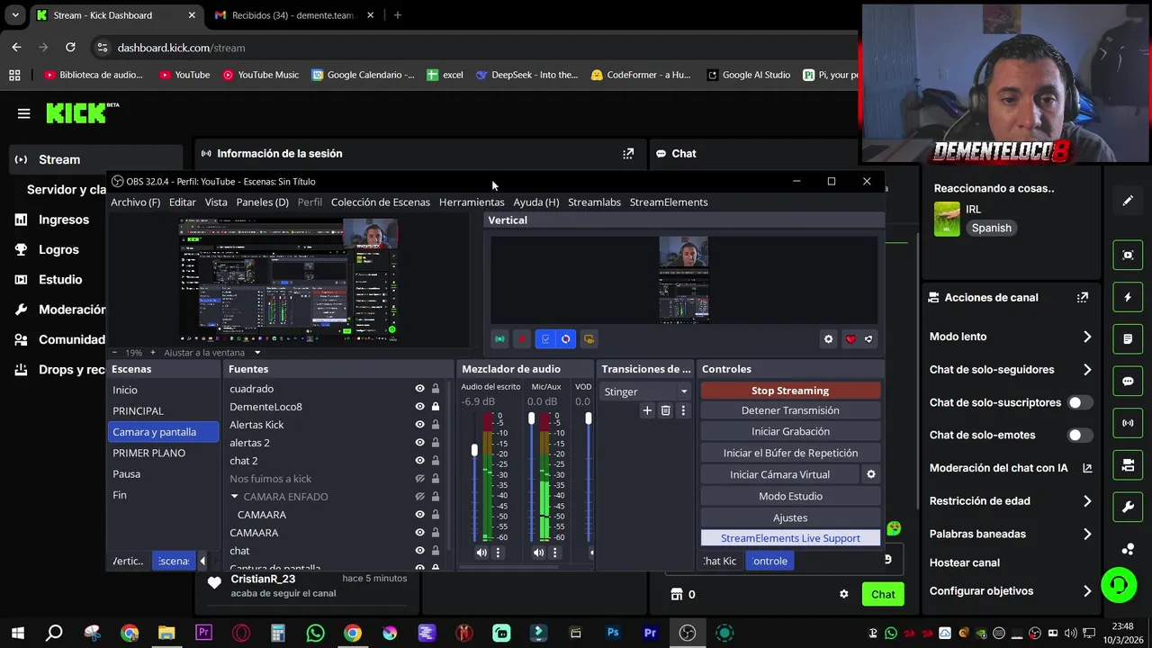Toggle visibility of cuadrado source
The width and height of the screenshot is (1152, 648).
click(x=419, y=389)
